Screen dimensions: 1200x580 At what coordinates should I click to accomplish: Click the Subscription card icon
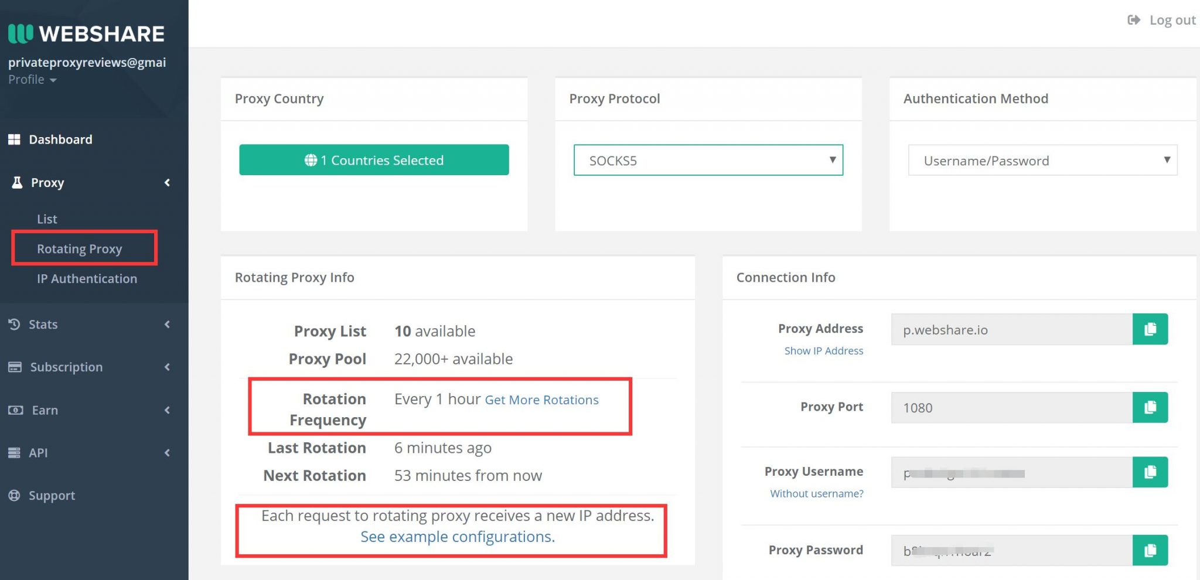15,367
